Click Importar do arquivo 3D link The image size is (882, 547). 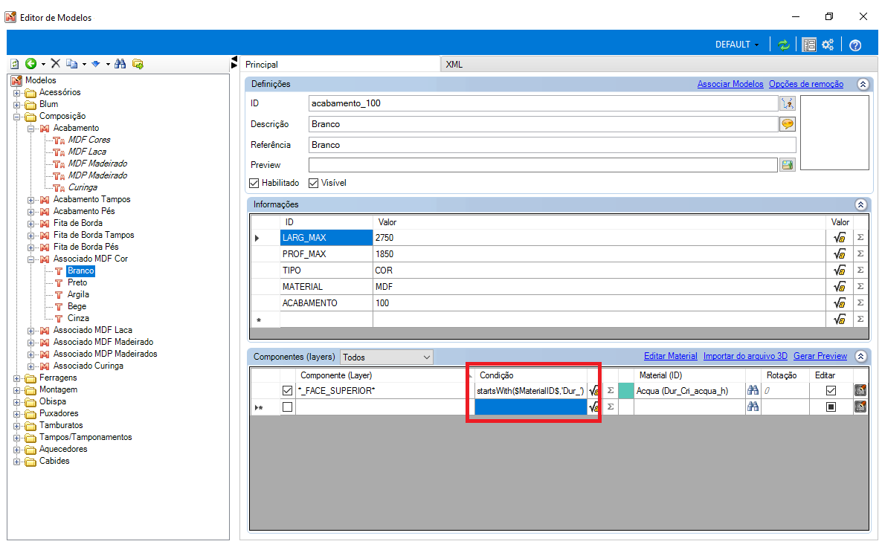click(745, 357)
